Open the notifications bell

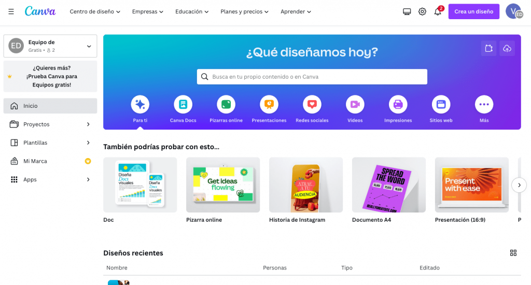438,11
